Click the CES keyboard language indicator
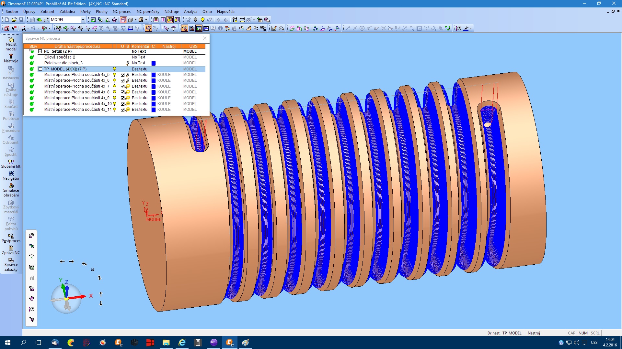622x349 pixels. (x=594, y=343)
